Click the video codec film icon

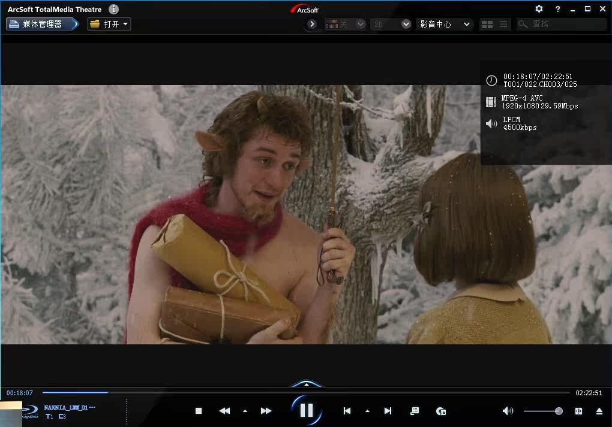(491, 102)
